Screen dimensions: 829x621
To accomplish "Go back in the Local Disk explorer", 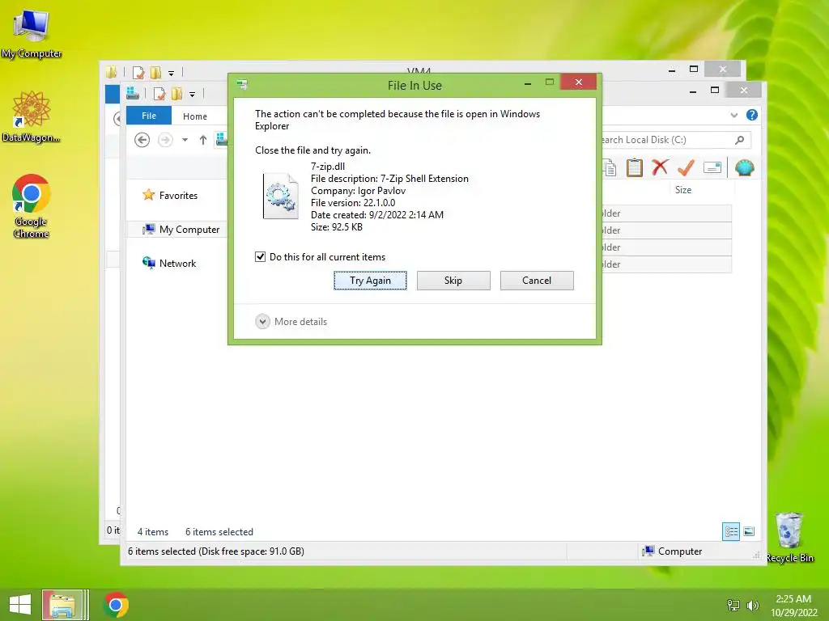I will pos(142,140).
